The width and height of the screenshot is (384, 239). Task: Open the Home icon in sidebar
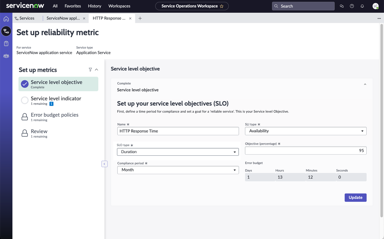(6, 19)
